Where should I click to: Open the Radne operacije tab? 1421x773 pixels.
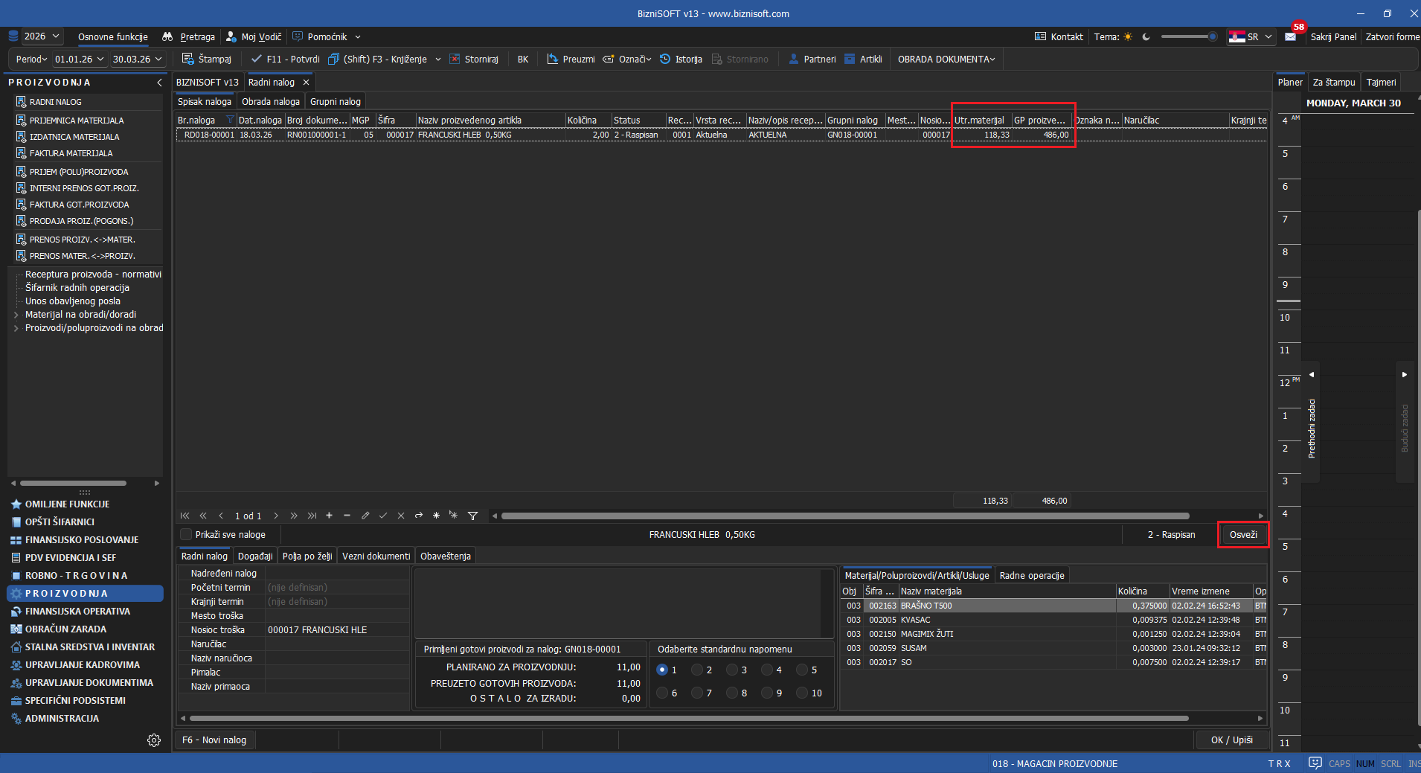[x=1031, y=575]
